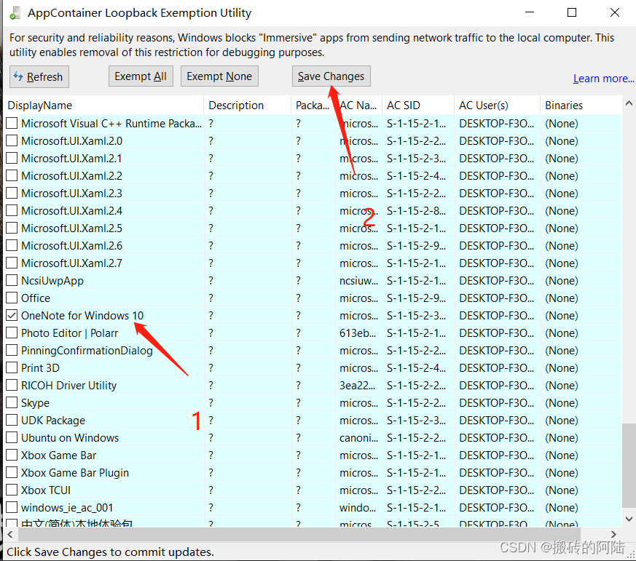The height and width of the screenshot is (561, 636).
Task: Click the Binaries column header
Action: 581,106
